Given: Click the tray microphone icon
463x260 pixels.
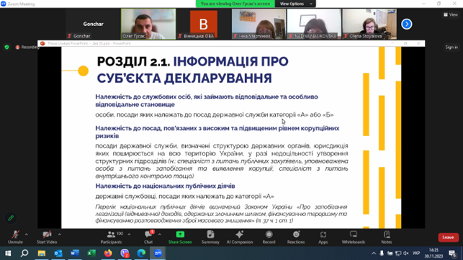Looking at the screenshot, I should pyautogui.click(x=382, y=254).
